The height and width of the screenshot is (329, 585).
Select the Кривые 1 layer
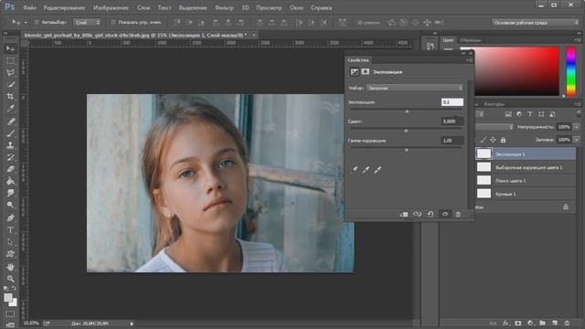tap(526, 194)
